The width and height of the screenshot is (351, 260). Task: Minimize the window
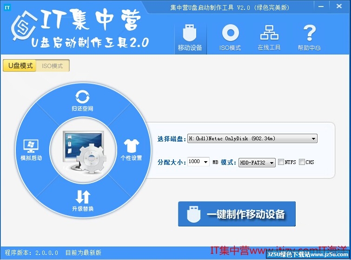tap(321, 7)
